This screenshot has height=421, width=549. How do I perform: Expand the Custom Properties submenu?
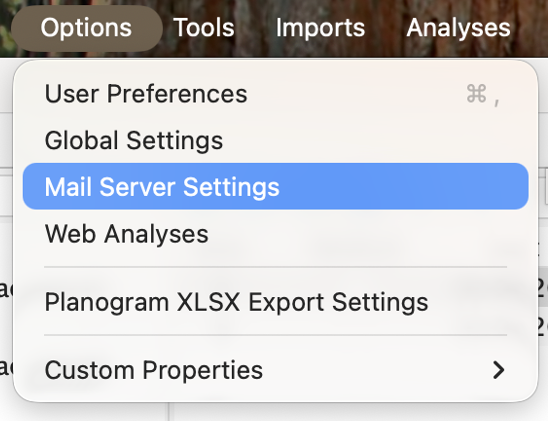[x=276, y=370]
